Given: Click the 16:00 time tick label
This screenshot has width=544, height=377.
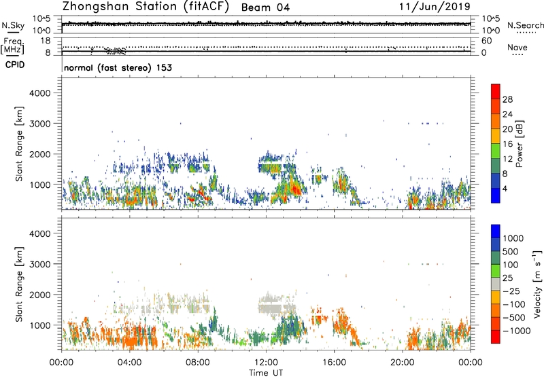Looking at the screenshot, I should (334, 363).
